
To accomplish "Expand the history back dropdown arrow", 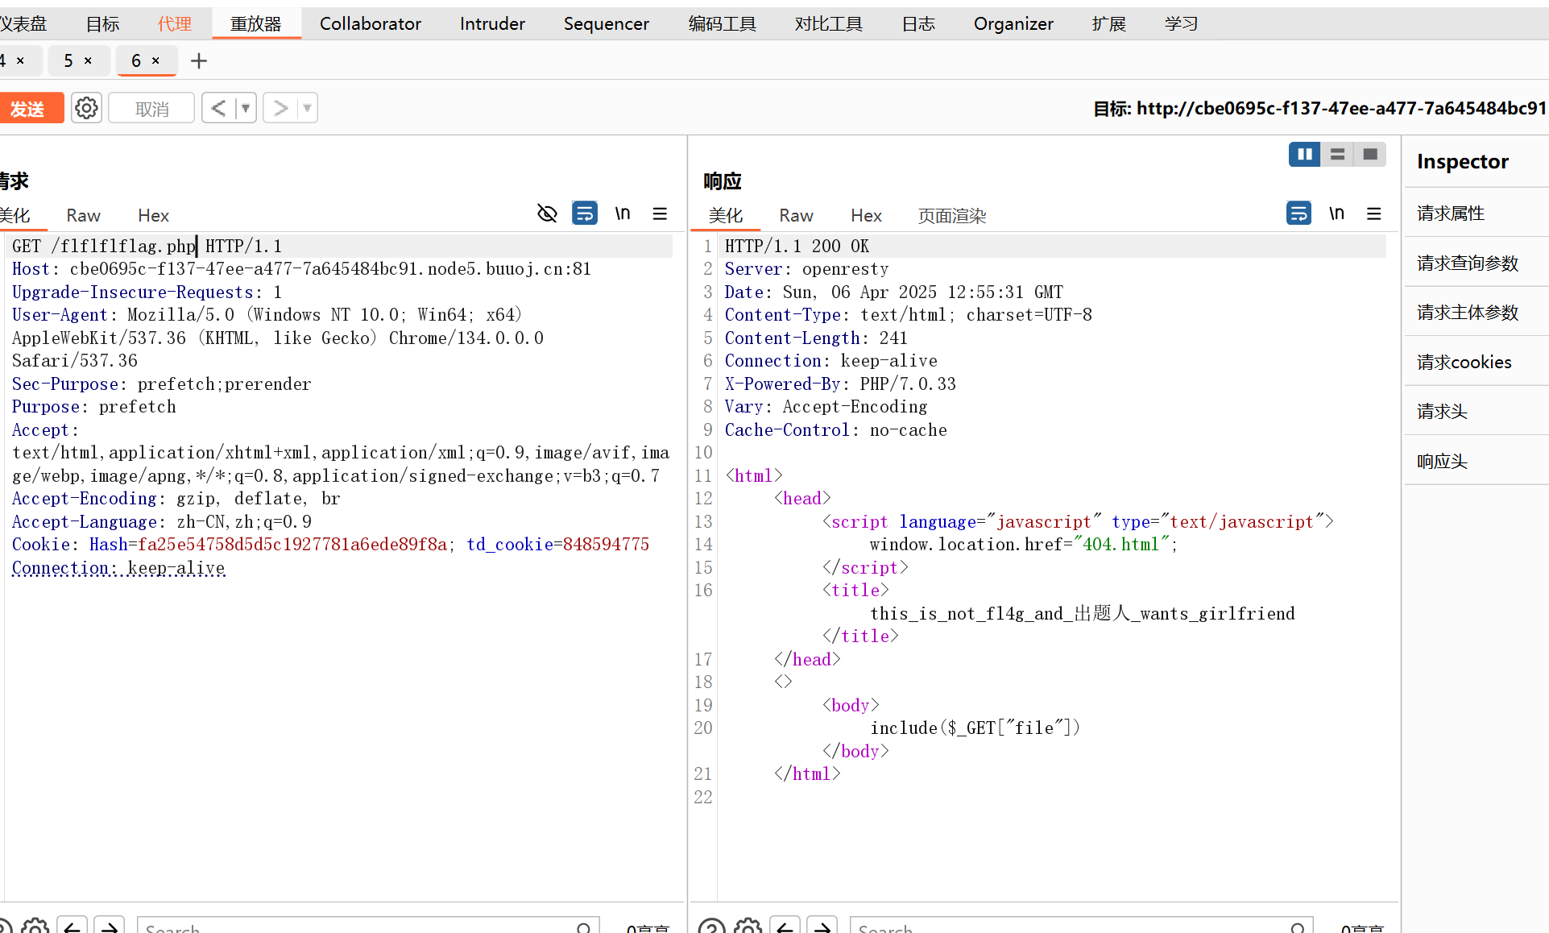I will tap(246, 108).
